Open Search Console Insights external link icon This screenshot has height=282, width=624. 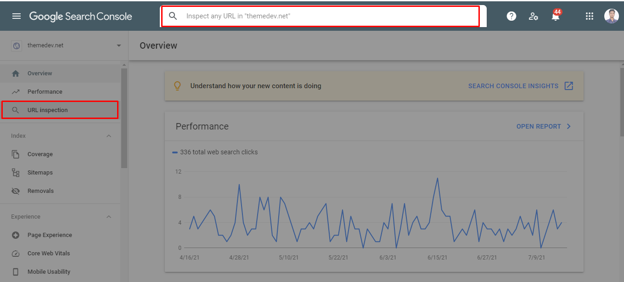[569, 86]
